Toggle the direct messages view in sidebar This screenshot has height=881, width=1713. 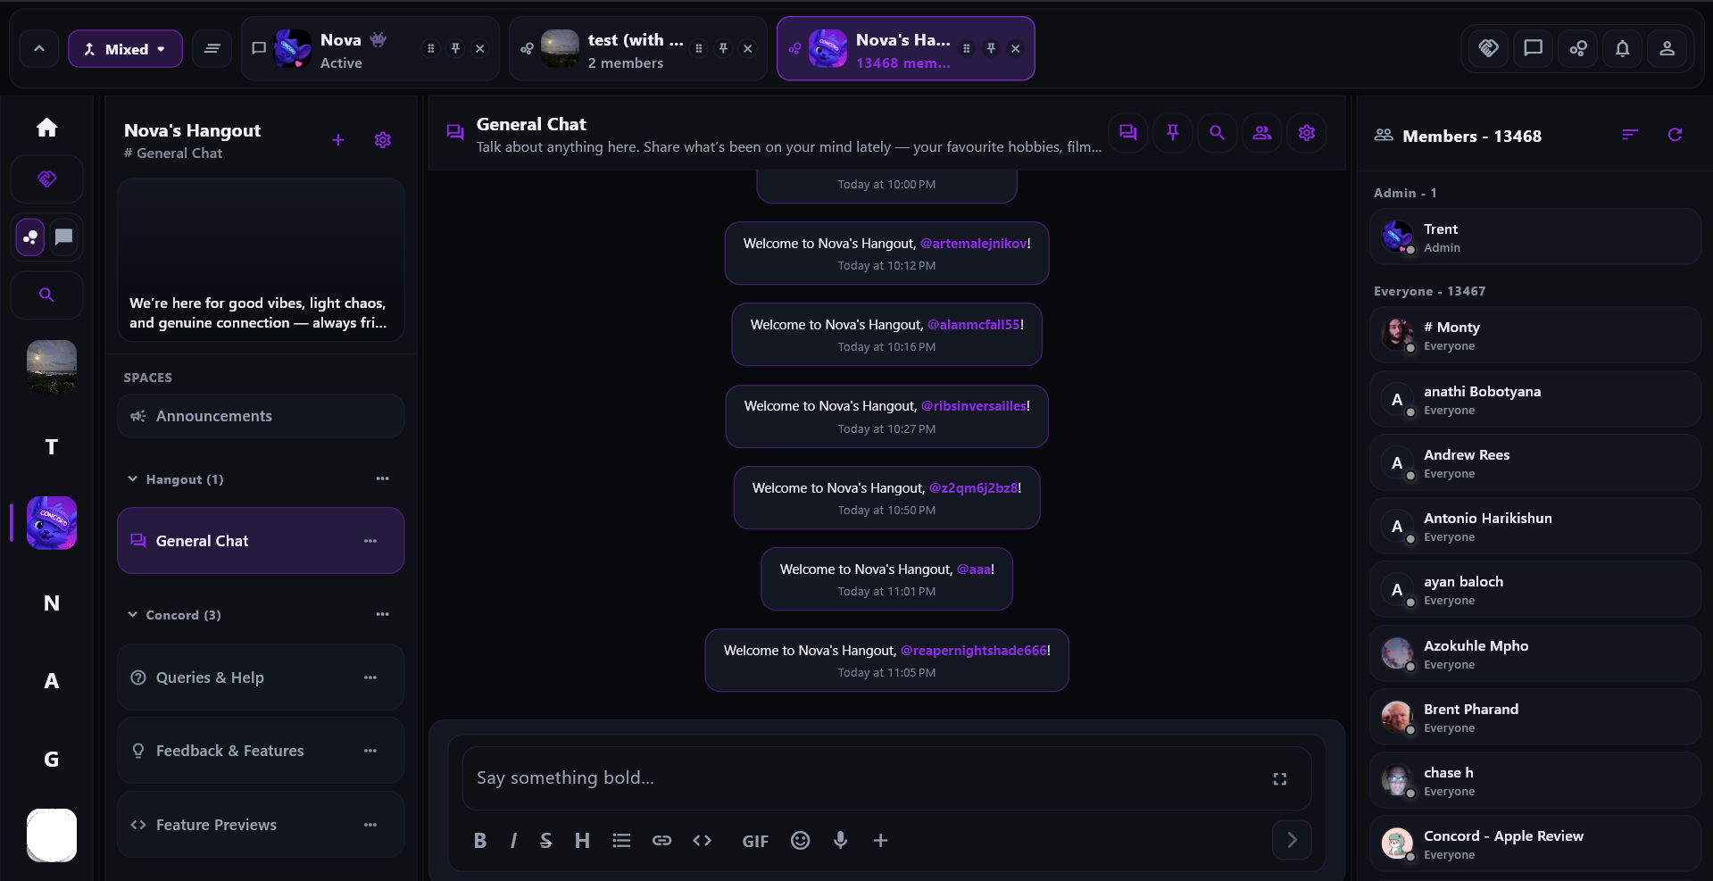pos(63,237)
